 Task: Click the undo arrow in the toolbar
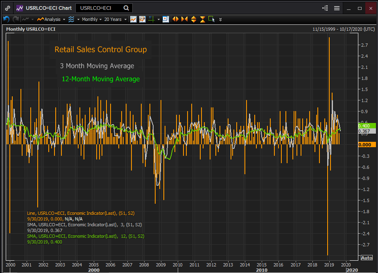(6, 19)
